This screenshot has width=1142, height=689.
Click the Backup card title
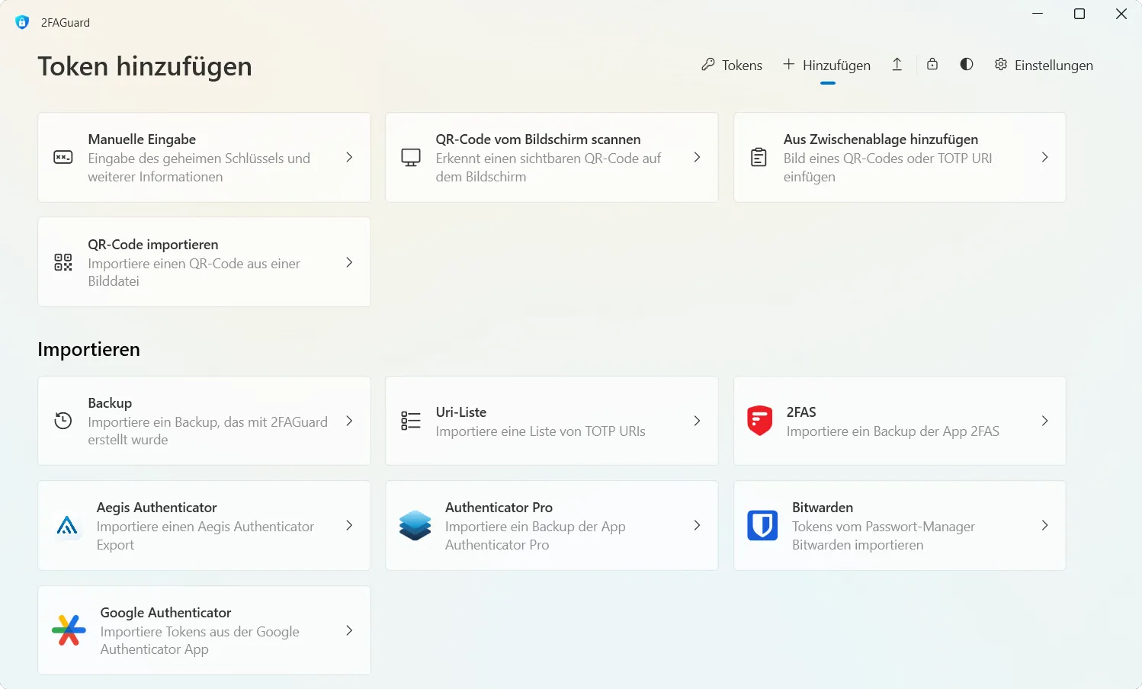110,403
